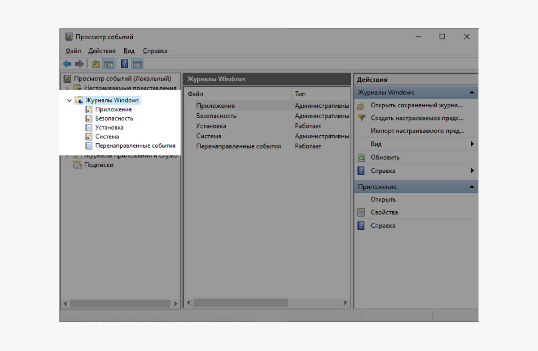This screenshot has height=351, width=538.
Task: Toggle the Show/Hide console tree toolbar icon
Action: (108, 64)
